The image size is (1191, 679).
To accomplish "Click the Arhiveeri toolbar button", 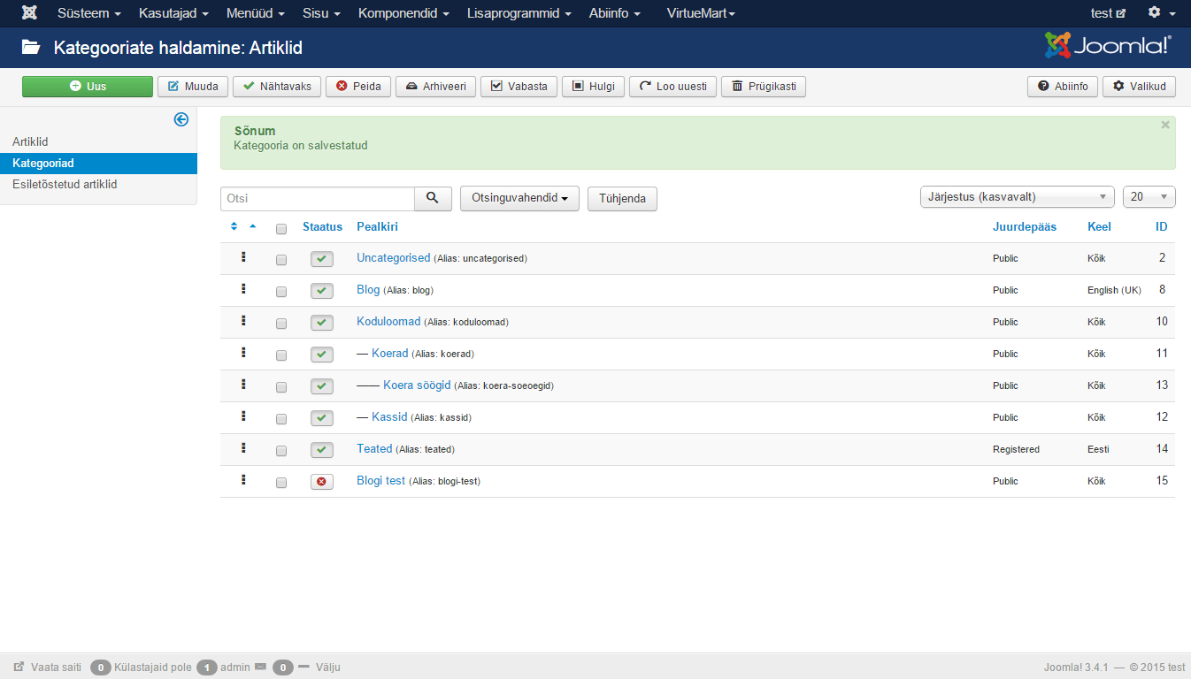I will point(435,87).
